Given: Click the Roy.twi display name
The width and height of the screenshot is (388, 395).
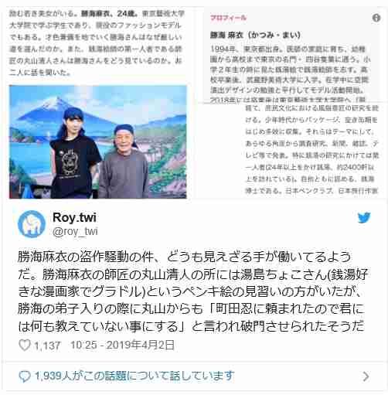Looking at the screenshot, I should click(x=74, y=217).
